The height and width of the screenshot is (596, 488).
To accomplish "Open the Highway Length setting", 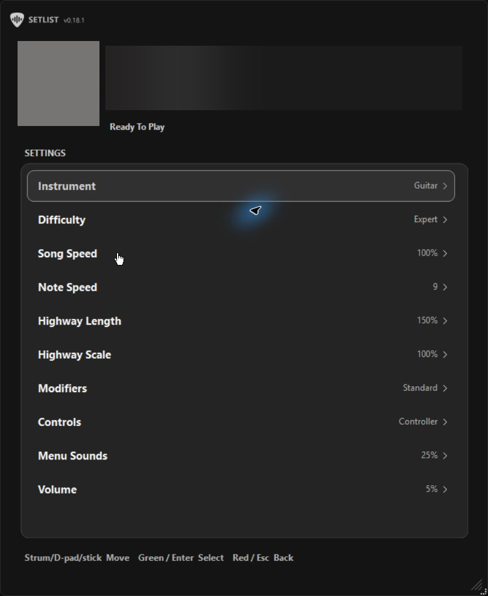I will (x=241, y=321).
